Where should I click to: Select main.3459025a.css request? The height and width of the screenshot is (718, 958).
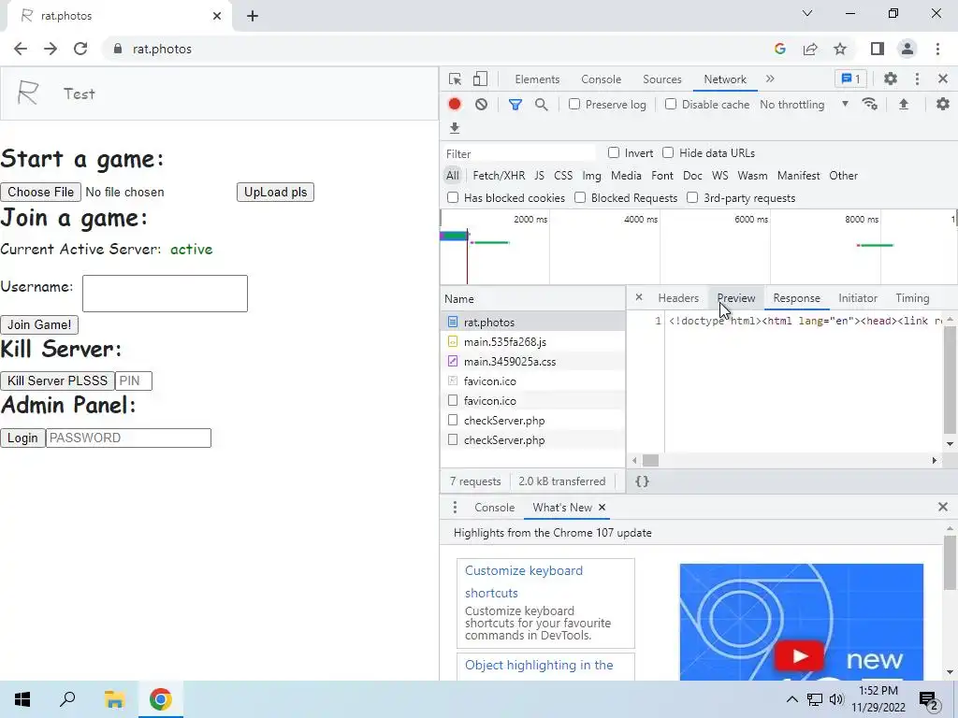coord(532,362)
